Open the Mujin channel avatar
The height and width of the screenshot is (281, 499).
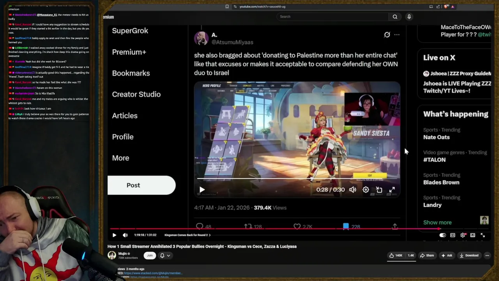tap(112, 255)
